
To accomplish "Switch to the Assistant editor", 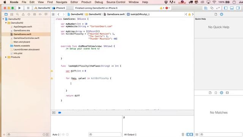I will (x=212, y=8).
